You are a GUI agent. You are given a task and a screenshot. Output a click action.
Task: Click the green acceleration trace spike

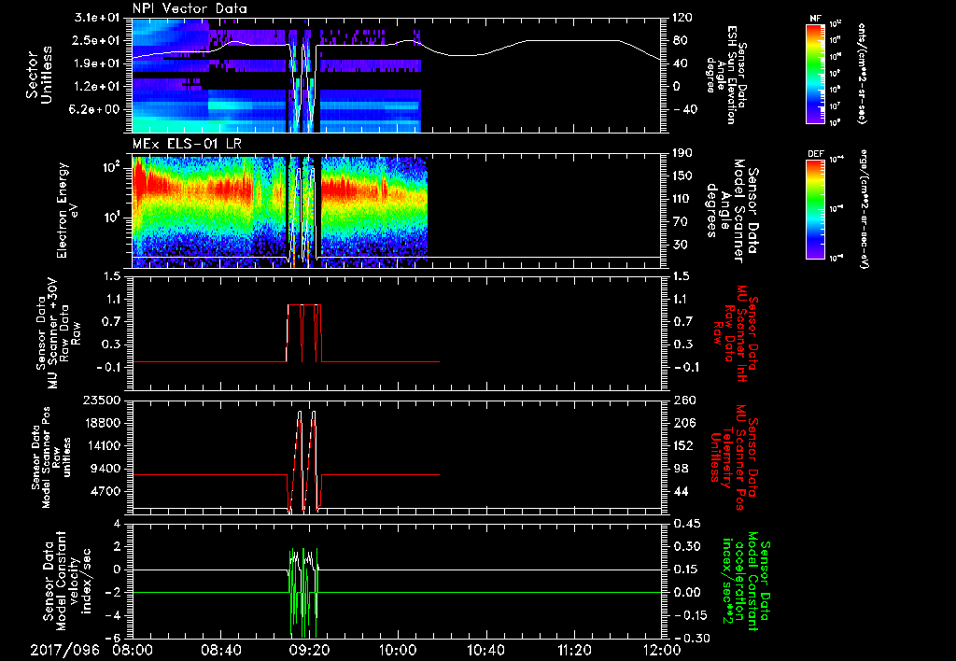pyautogui.click(x=303, y=592)
